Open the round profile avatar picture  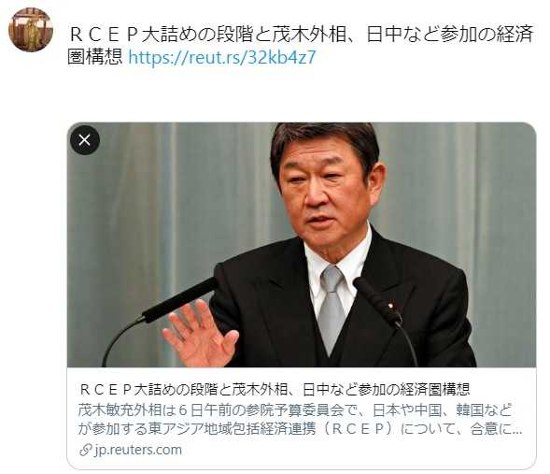click(31, 30)
